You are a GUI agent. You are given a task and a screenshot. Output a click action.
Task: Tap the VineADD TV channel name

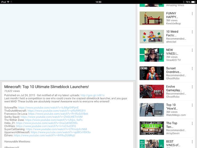pos(173,60)
